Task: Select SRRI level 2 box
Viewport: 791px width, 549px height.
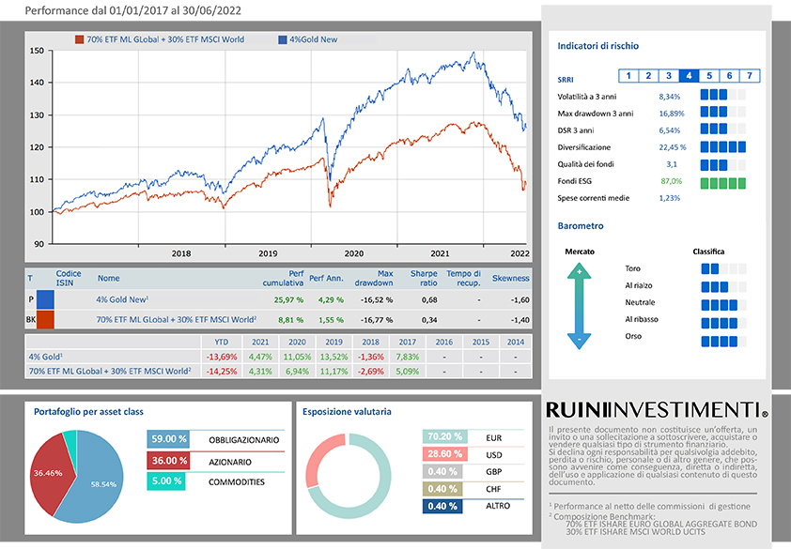Action: click(x=649, y=76)
